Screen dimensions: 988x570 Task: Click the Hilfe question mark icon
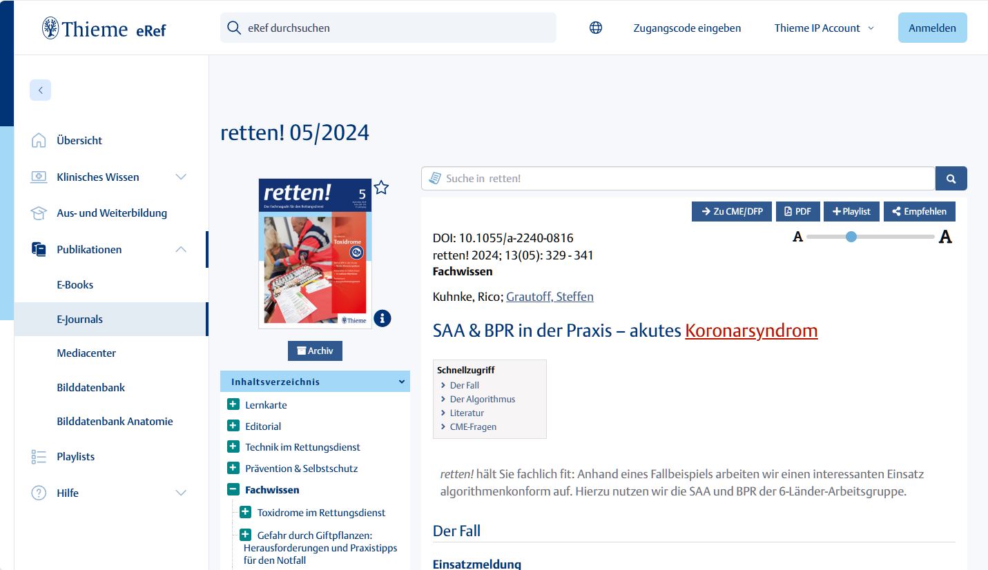pos(39,493)
